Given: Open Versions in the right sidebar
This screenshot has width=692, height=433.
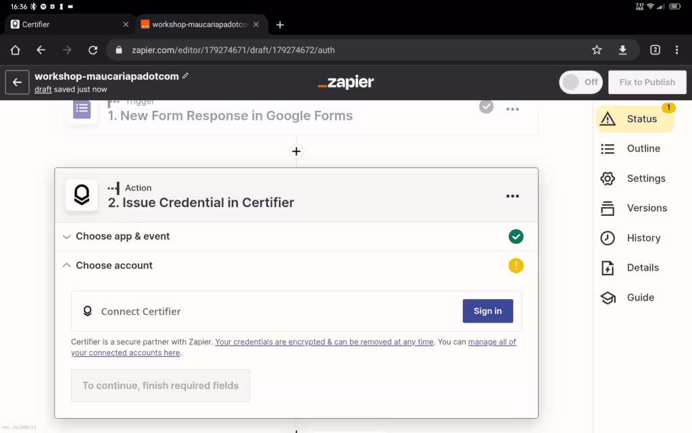Looking at the screenshot, I should click(634, 208).
